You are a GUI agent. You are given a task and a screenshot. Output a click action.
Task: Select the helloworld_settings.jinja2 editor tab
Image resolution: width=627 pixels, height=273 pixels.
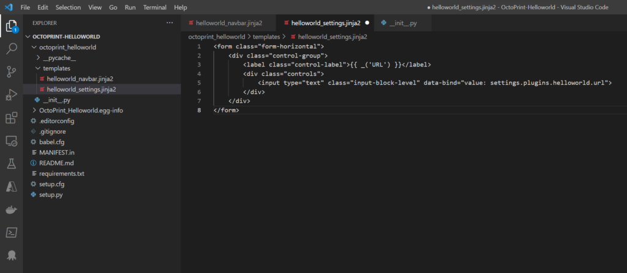coord(325,23)
